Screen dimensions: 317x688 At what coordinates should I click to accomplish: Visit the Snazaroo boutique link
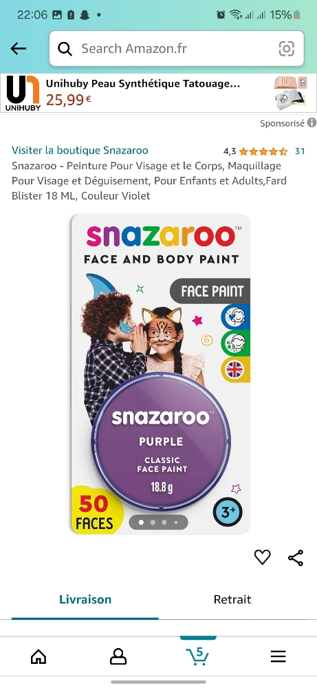pos(80,151)
